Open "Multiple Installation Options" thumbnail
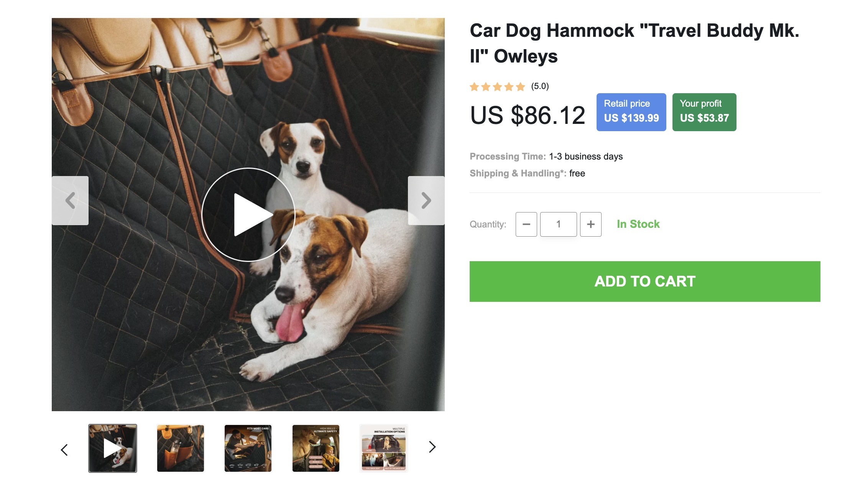The height and width of the screenshot is (494, 868). coord(383,448)
